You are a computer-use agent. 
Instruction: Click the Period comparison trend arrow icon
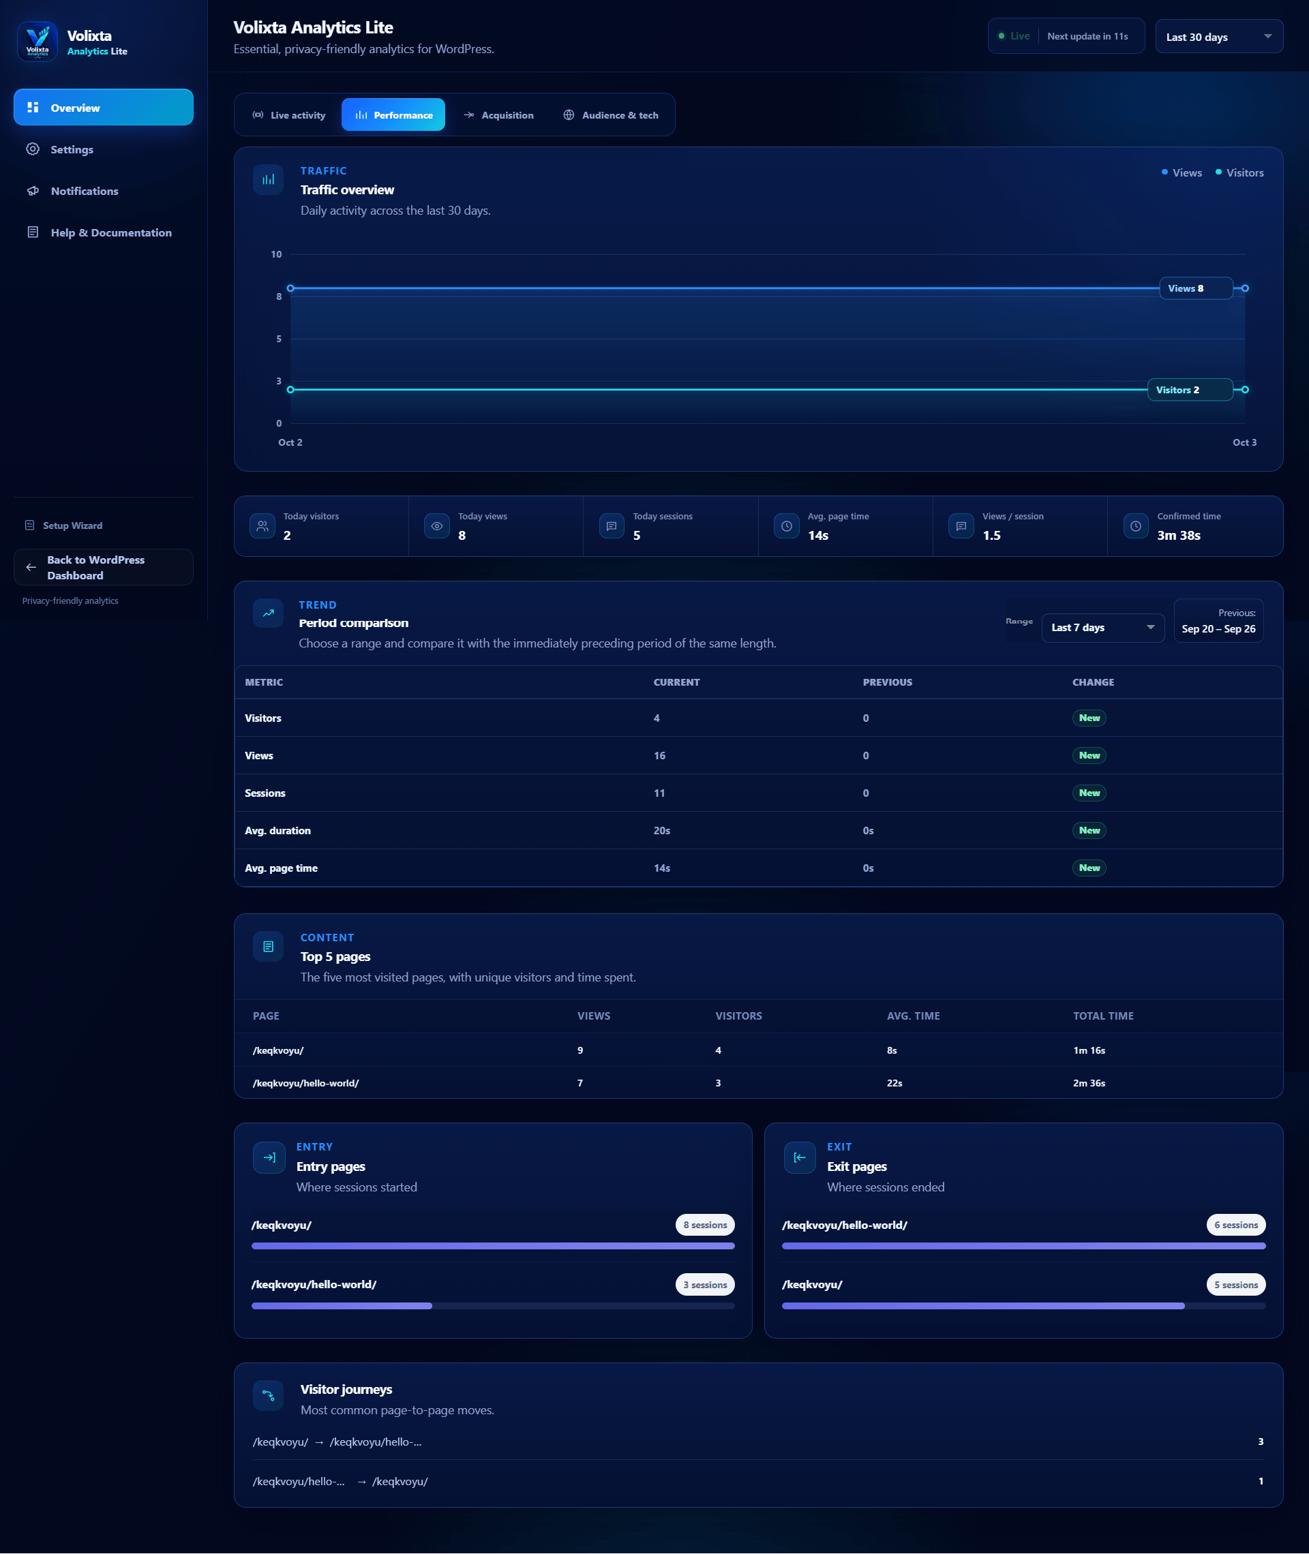point(268,613)
